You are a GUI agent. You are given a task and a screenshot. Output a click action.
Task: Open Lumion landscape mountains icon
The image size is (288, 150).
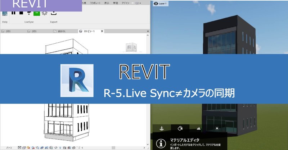click(199, 129)
